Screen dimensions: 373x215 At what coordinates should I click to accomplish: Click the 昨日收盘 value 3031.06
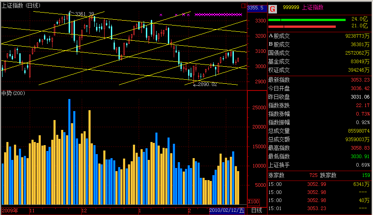tap(360, 97)
